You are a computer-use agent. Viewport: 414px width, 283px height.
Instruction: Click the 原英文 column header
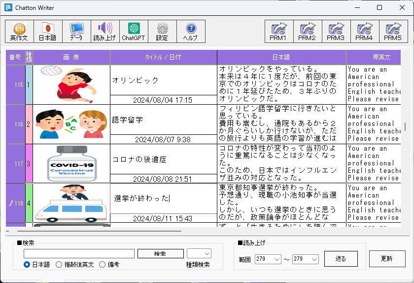pyautogui.click(x=374, y=57)
